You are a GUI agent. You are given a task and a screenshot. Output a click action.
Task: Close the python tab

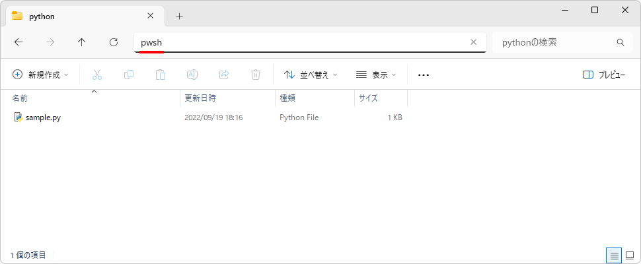click(x=150, y=16)
